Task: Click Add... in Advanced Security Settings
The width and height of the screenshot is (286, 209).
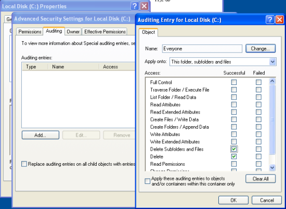Action: [41, 135]
